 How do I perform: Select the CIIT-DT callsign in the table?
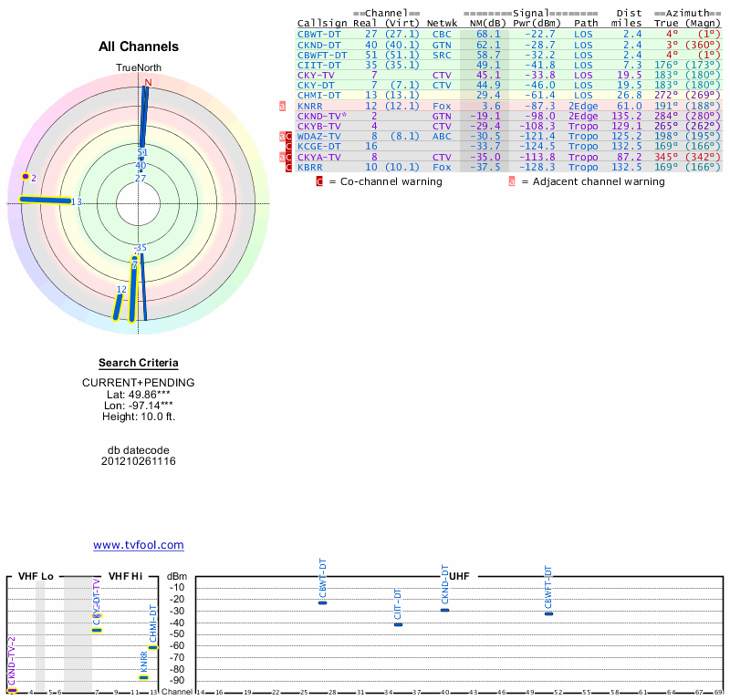coord(318,65)
